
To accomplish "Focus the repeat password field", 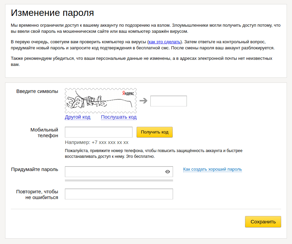I will click(119, 194).
